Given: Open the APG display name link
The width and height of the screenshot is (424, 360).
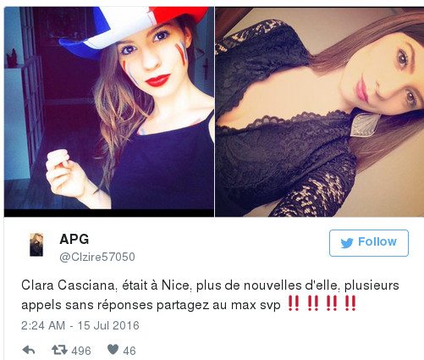Looking at the screenshot, I should pyautogui.click(x=74, y=240).
